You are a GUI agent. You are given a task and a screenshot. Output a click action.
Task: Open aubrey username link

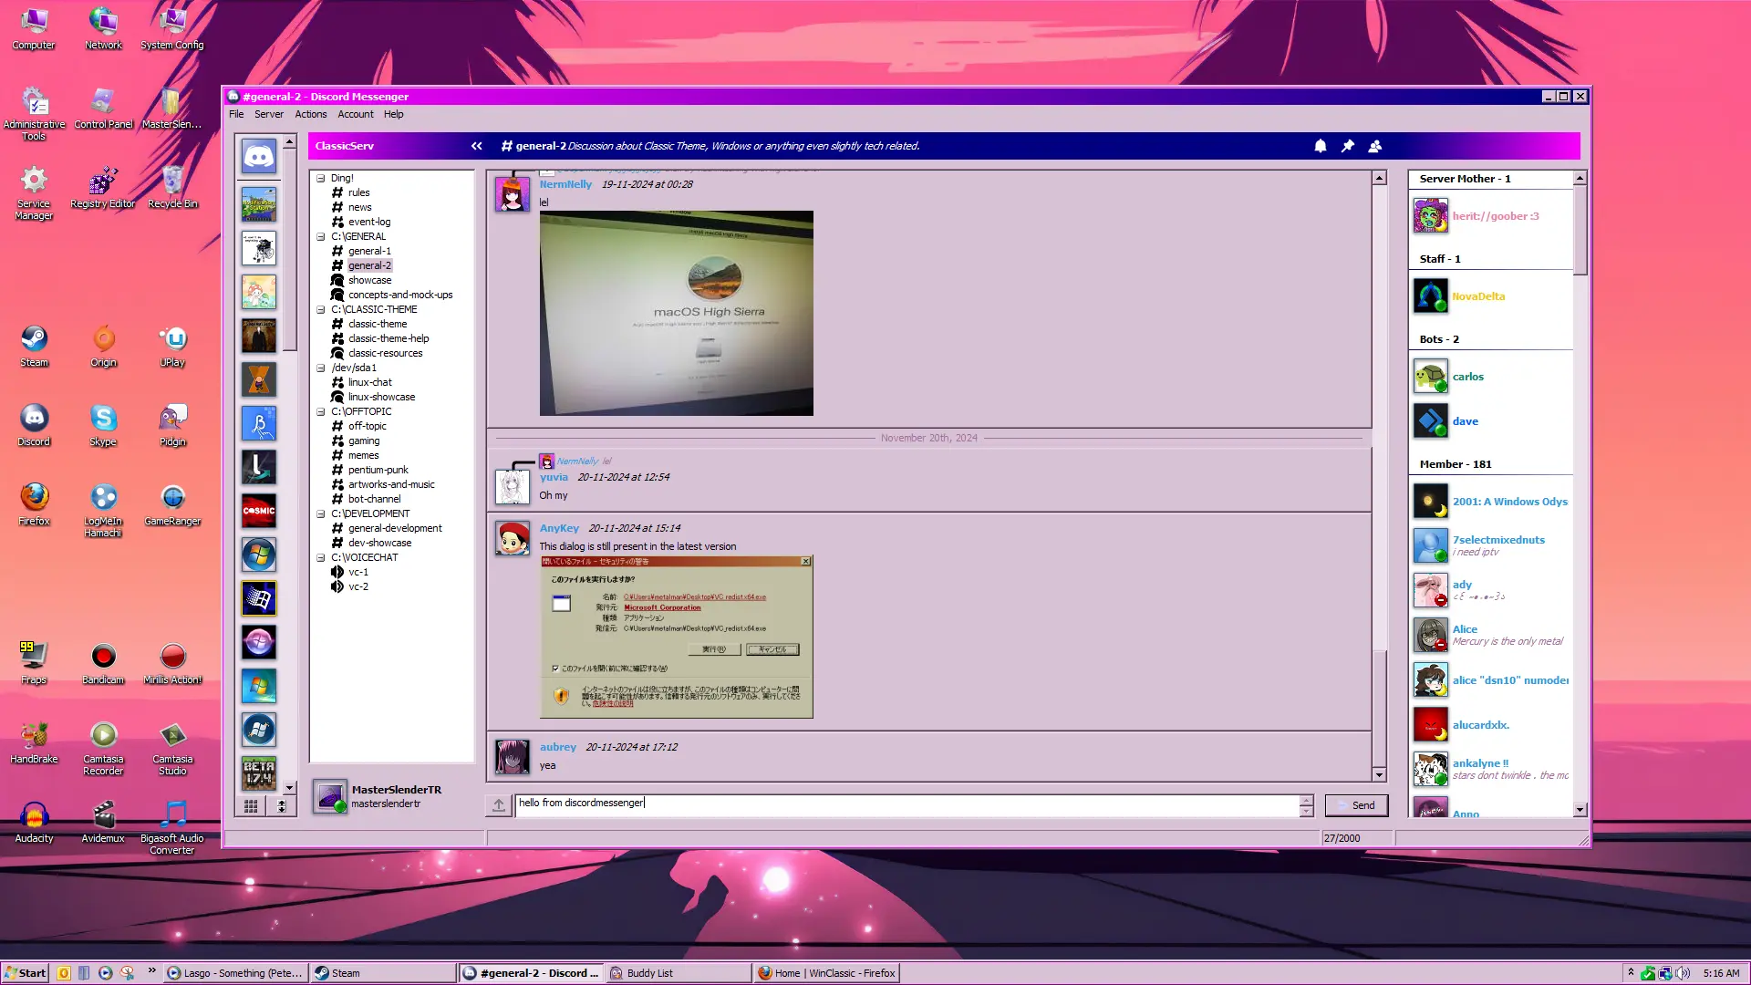coord(557,747)
